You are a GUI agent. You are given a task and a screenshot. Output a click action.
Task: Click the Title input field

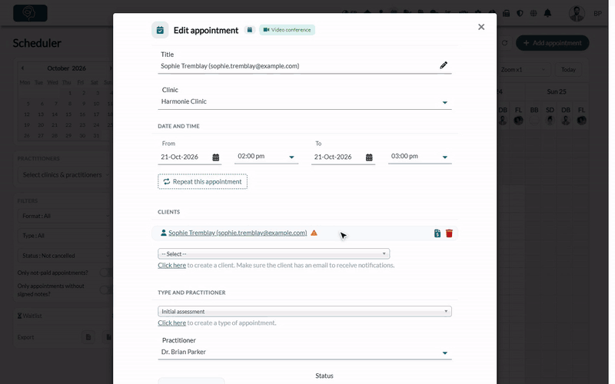[298, 66]
